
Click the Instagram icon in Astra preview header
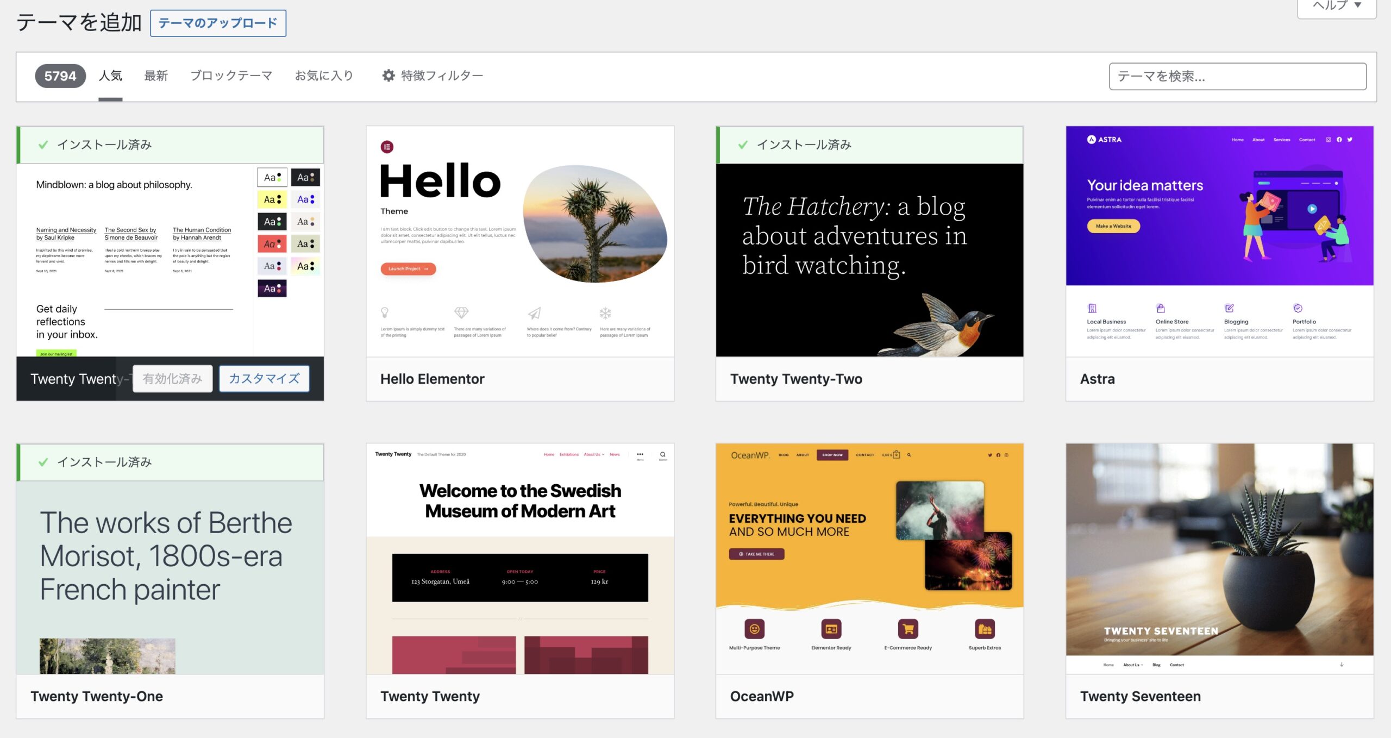pyautogui.click(x=1328, y=140)
